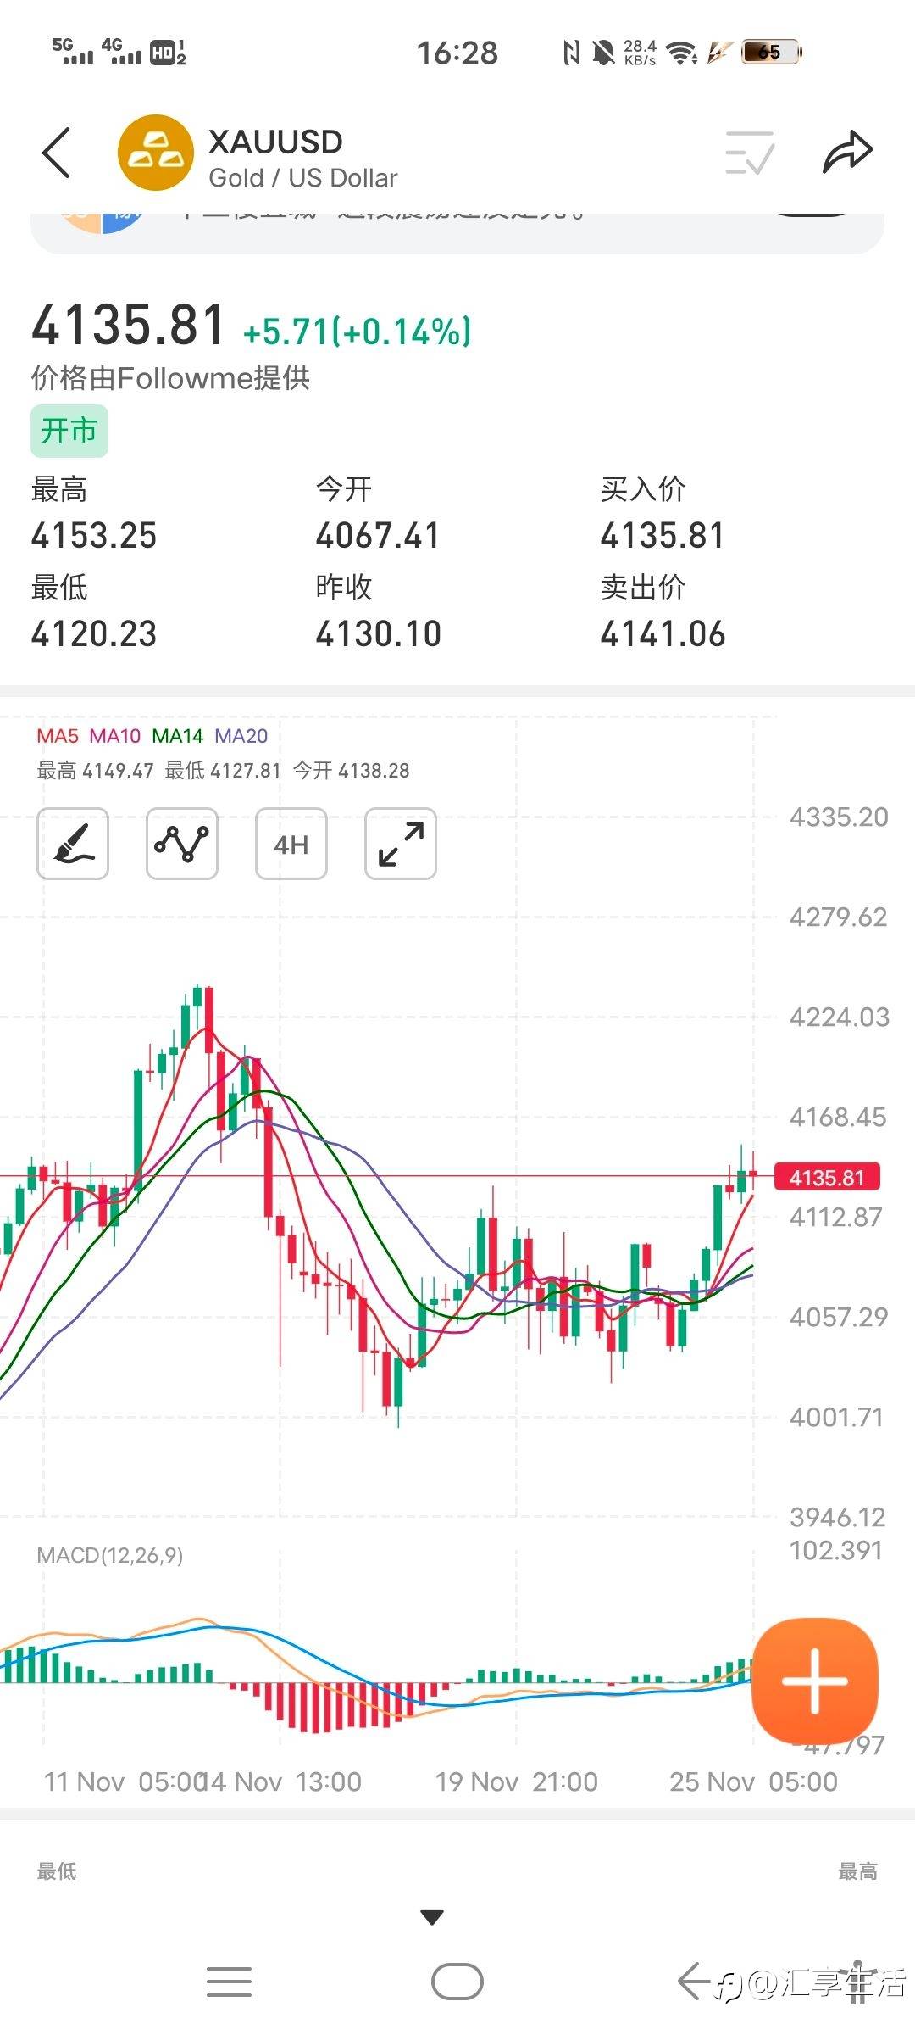This screenshot has height=2035, width=915.
Task: Select the MACD(12,26,9) indicator label
Action: click(110, 1555)
